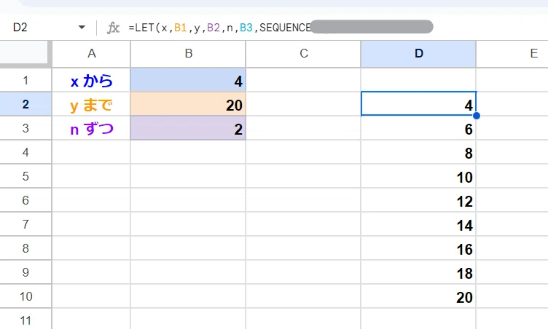Click empty cell E2
Screen dimensions: 548x329
(512, 104)
